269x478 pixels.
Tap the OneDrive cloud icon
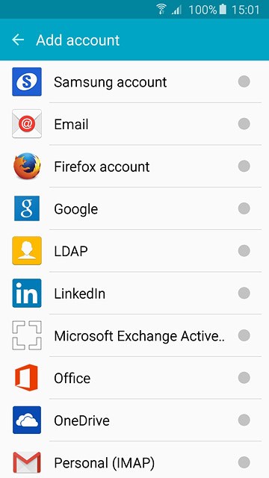click(27, 420)
